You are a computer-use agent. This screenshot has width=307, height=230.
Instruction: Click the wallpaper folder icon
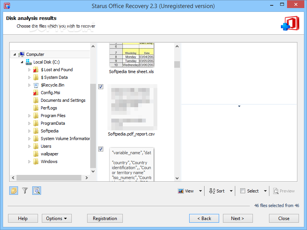(36, 154)
